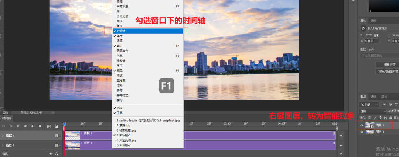Mute the audio track speaker icon
399x157 pixels.
(x=51, y=153)
